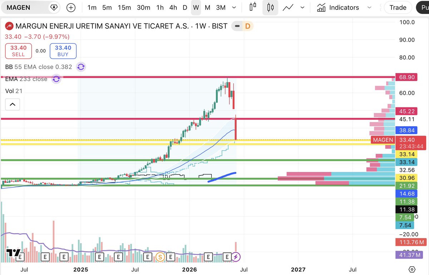
Task: Expand the dropdown chevron after Indicators
Action: click(x=370, y=7)
